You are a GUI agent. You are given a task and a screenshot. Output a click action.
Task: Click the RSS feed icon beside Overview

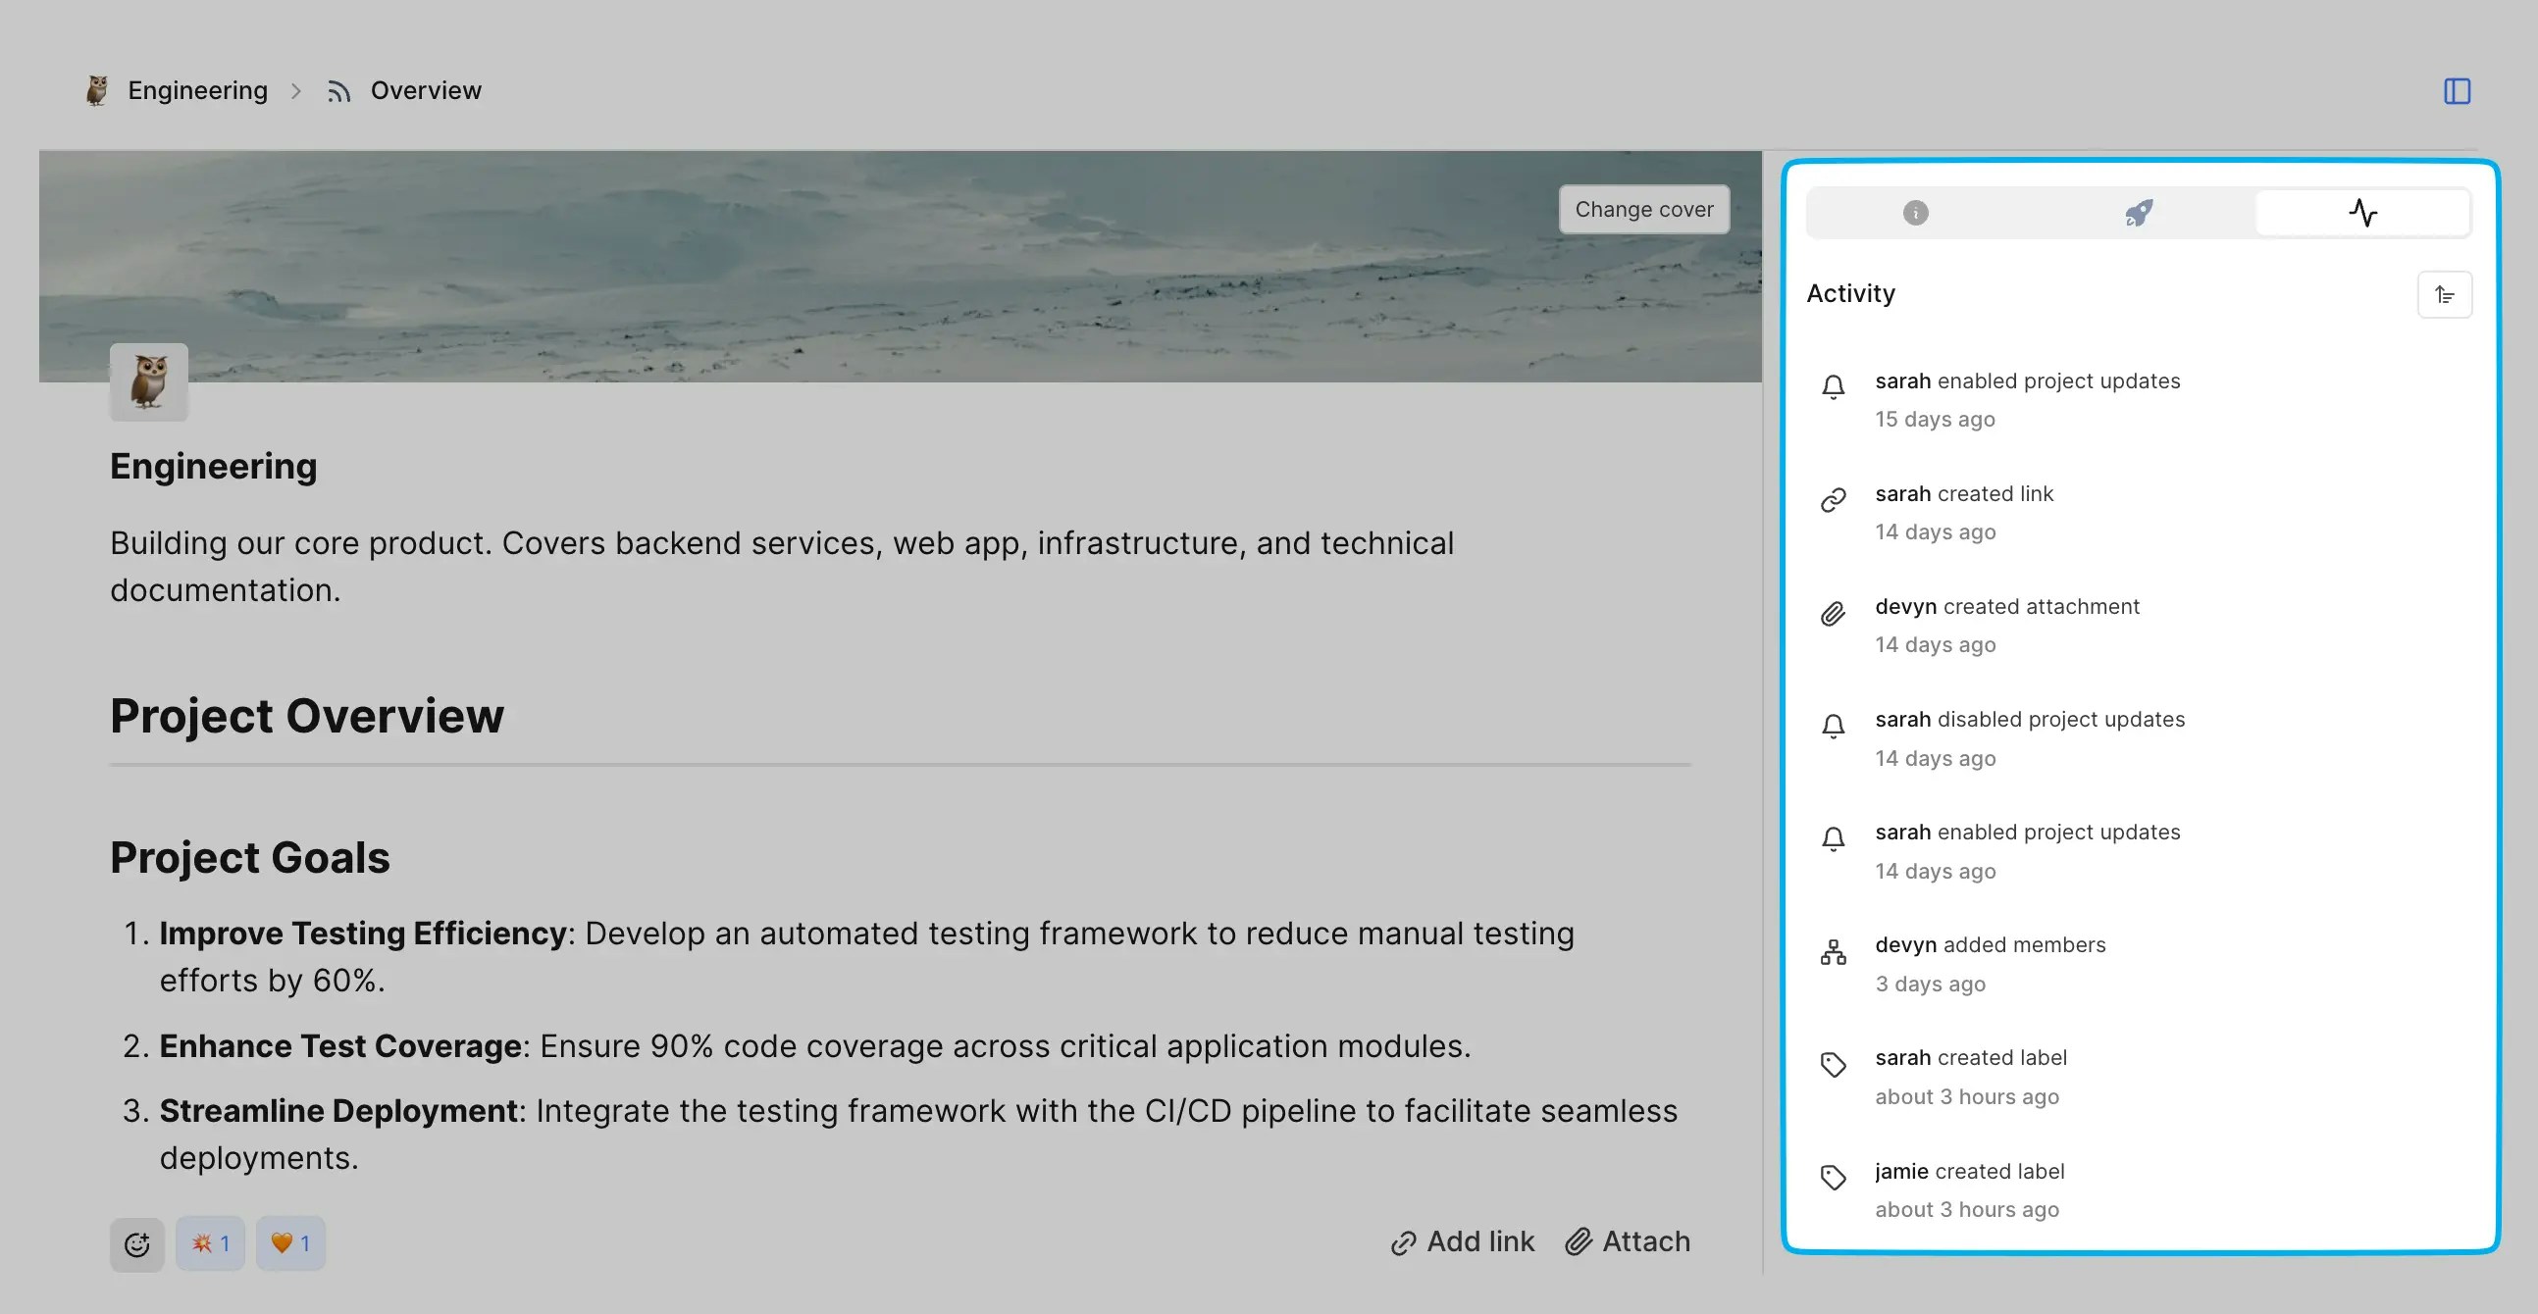tap(338, 90)
